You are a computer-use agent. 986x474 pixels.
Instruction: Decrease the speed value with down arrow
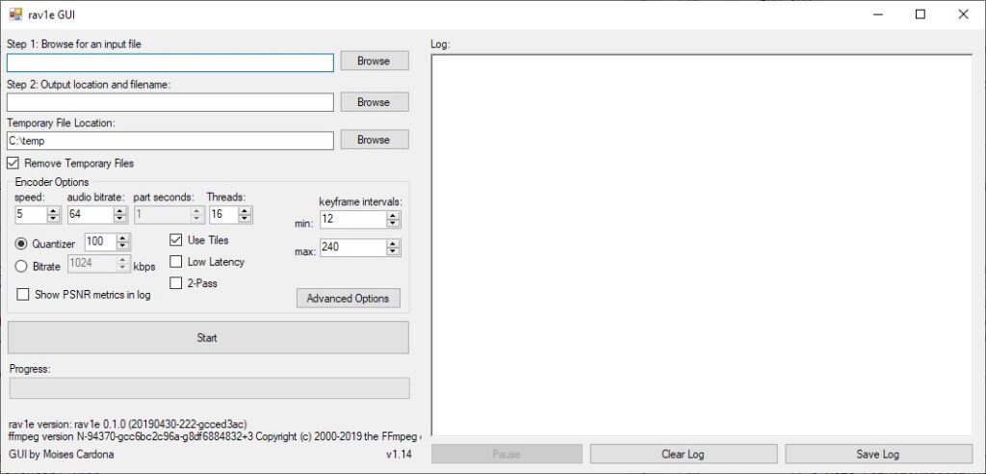[54, 219]
